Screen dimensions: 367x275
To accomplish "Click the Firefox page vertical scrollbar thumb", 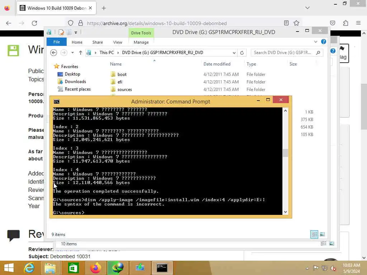I will coord(364,106).
